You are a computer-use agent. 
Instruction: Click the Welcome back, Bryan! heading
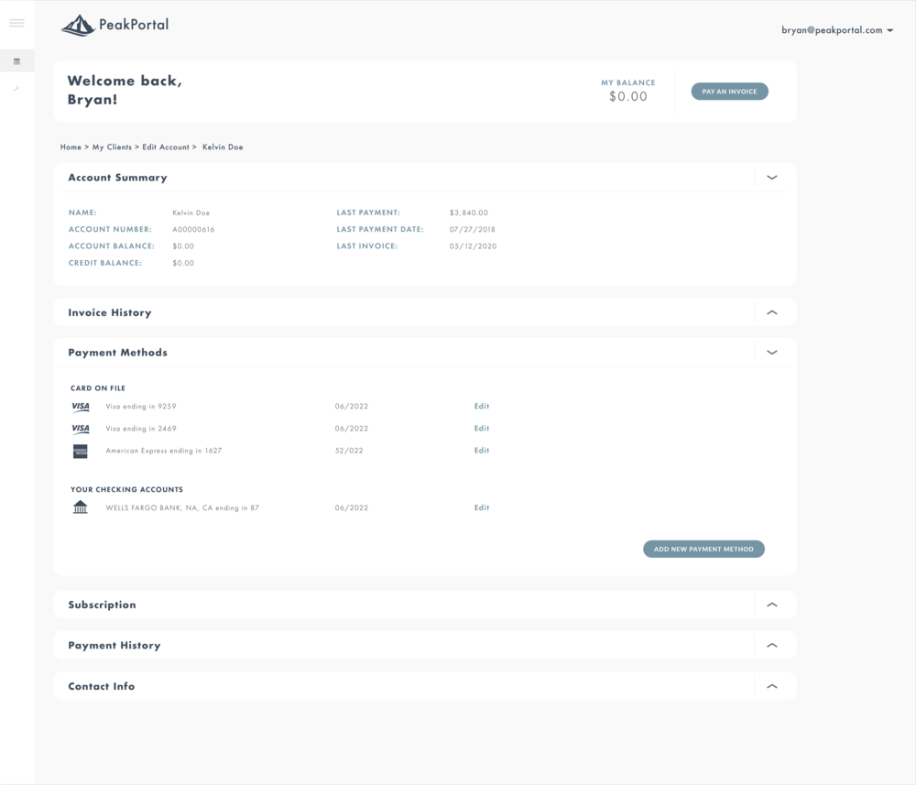pos(125,90)
